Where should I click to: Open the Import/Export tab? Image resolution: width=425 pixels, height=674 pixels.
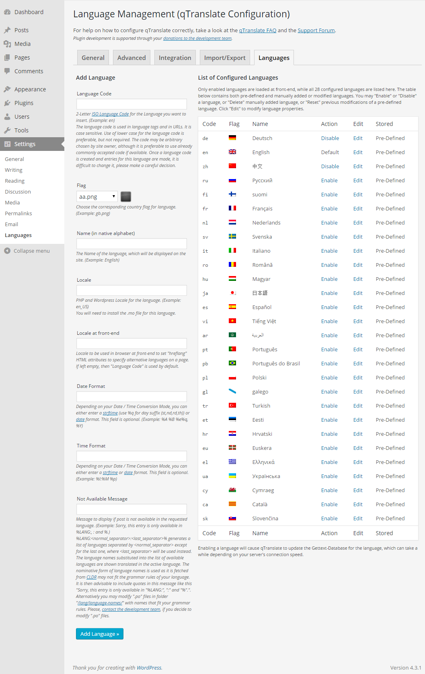tap(224, 58)
